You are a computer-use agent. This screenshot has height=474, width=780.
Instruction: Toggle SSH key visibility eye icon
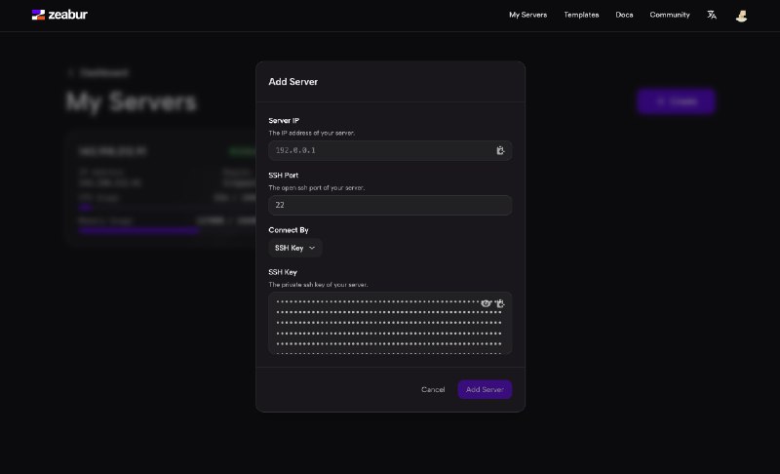click(486, 303)
